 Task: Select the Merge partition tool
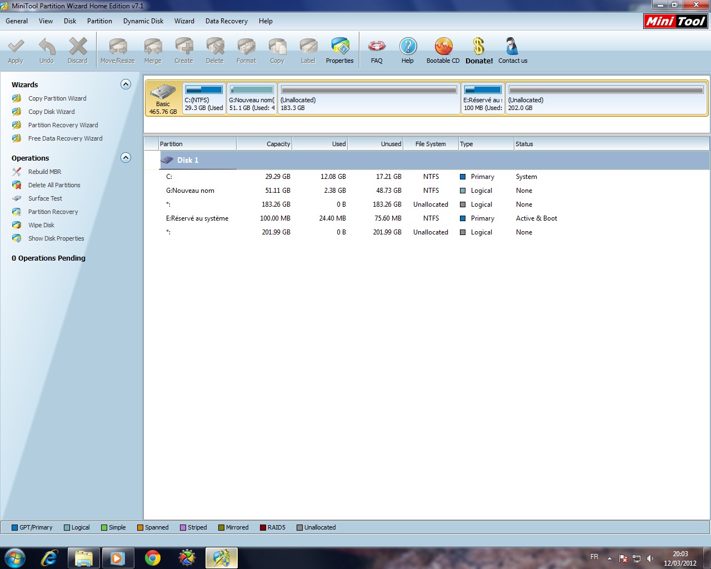(x=153, y=51)
